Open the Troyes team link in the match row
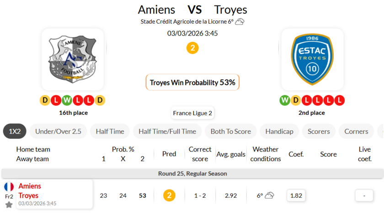This screenshot has height=214, width=384. coord(28,195)
